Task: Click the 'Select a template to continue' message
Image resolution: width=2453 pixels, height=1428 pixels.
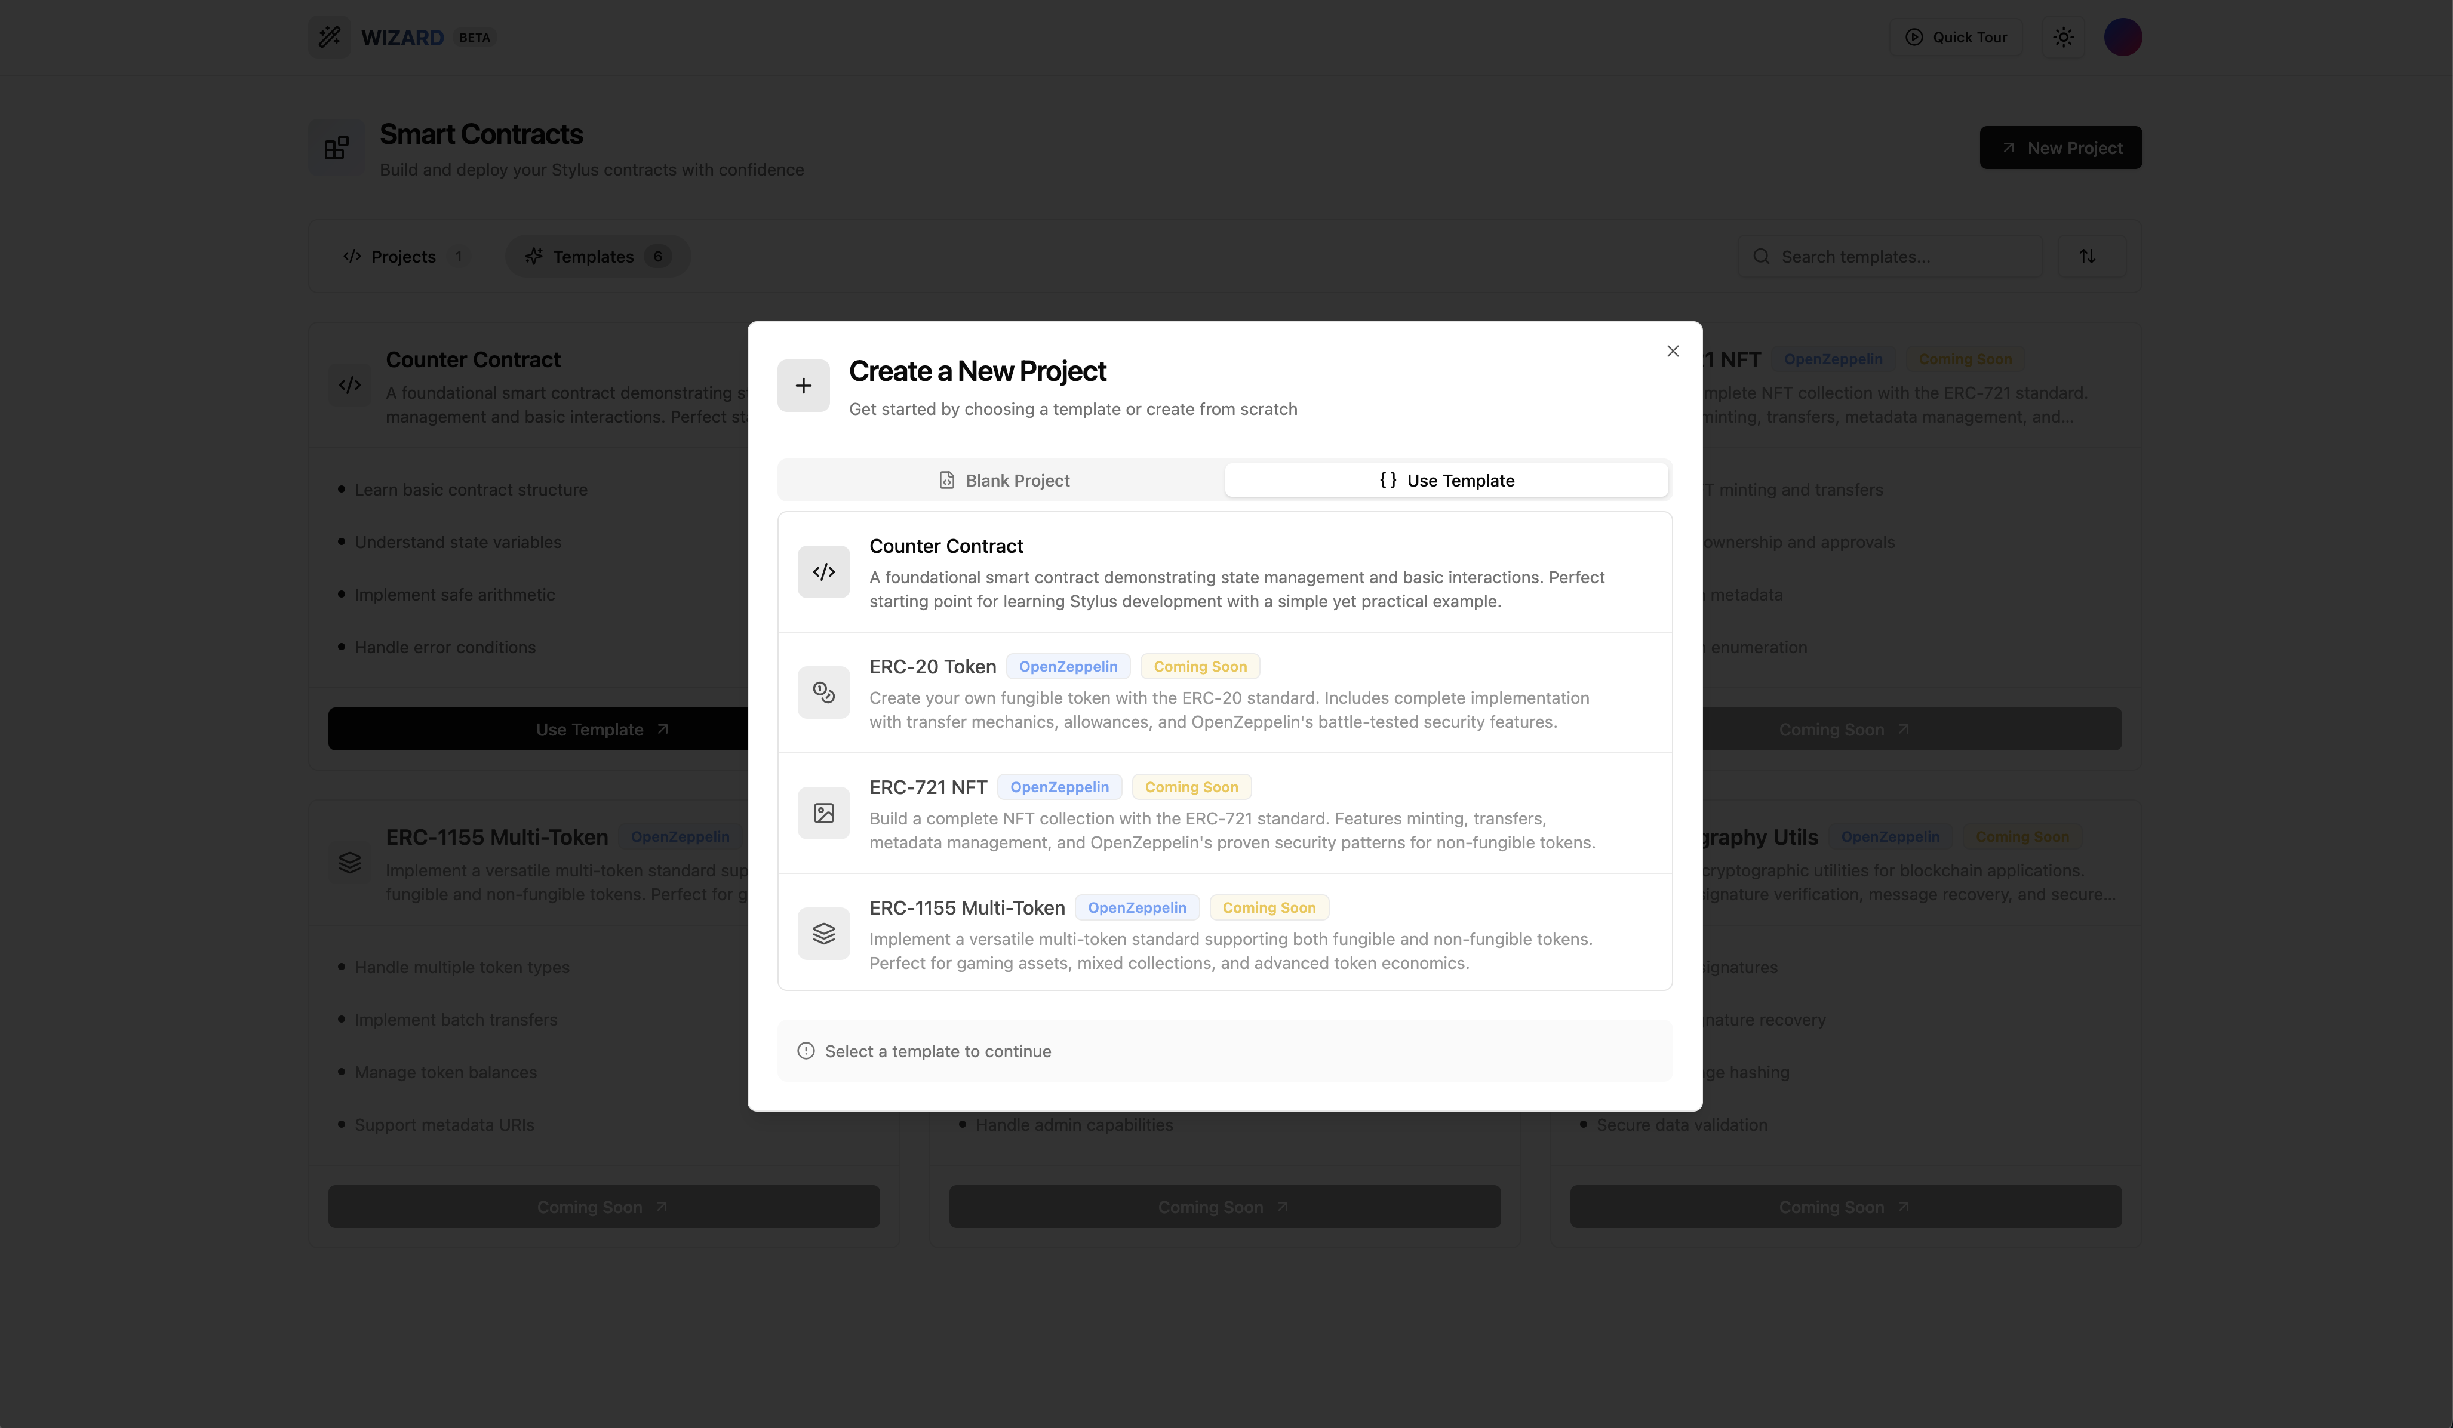Action: click(937, 1051)
